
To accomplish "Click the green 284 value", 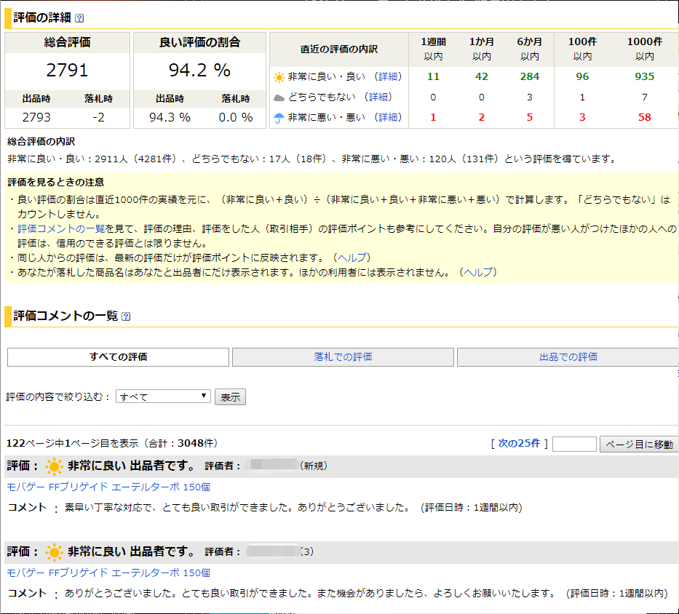I will click(x=530, y=76).
